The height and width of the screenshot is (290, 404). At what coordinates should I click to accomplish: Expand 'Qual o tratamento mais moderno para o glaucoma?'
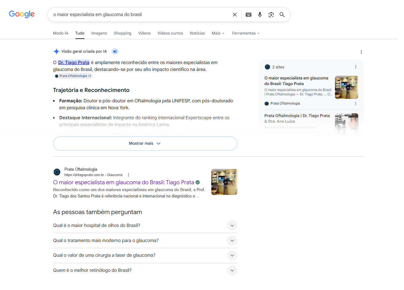145,240
